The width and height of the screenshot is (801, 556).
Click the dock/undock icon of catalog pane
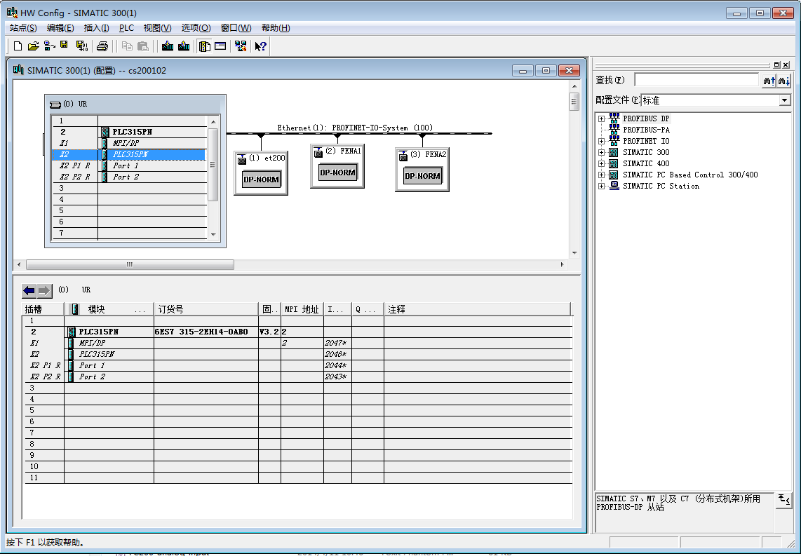(x=777, y=65)
